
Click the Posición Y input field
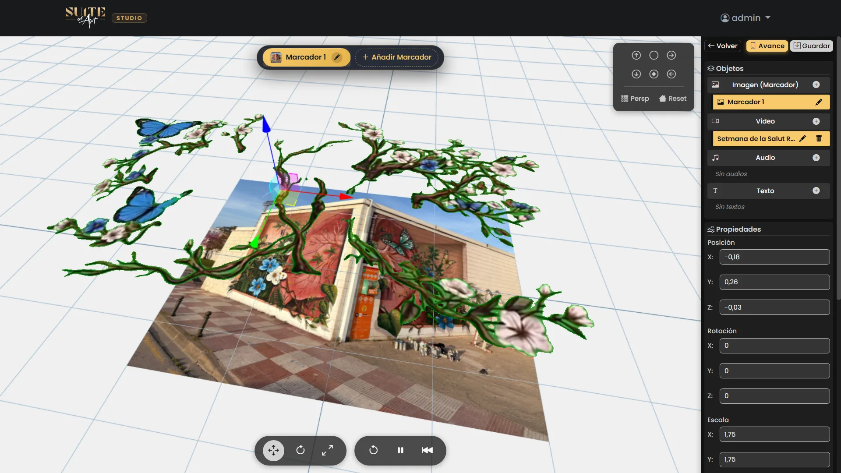click(774, 282)
